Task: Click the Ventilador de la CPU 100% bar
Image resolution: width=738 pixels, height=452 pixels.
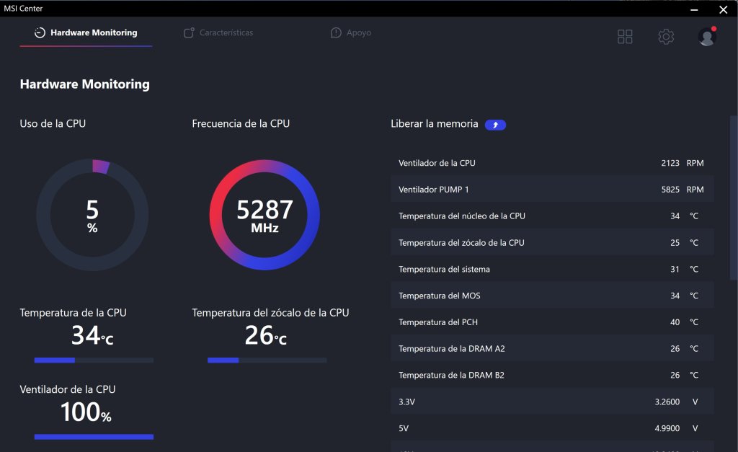Action: tap(94, 437)
